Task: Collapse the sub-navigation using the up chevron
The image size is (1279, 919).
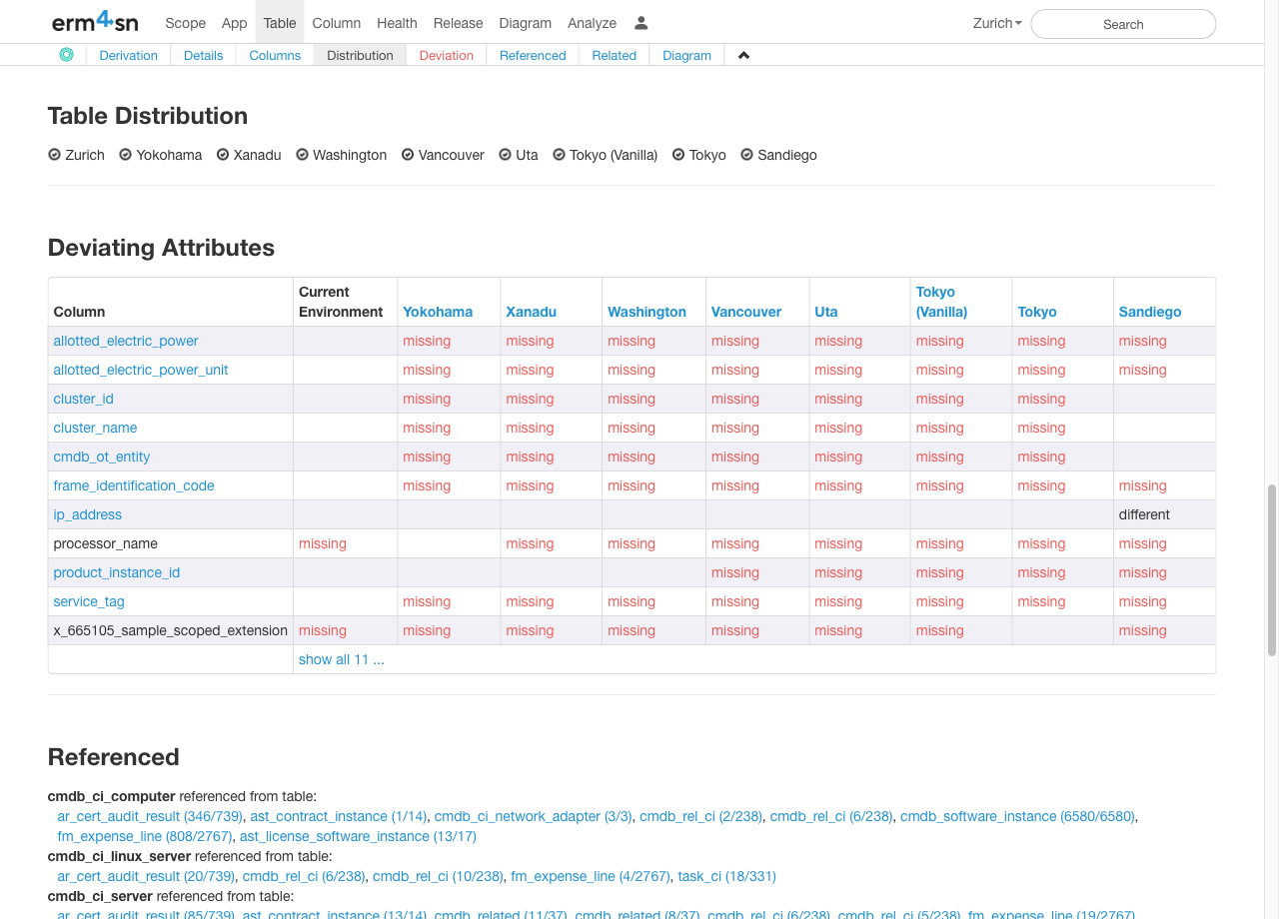Action: 743,55
